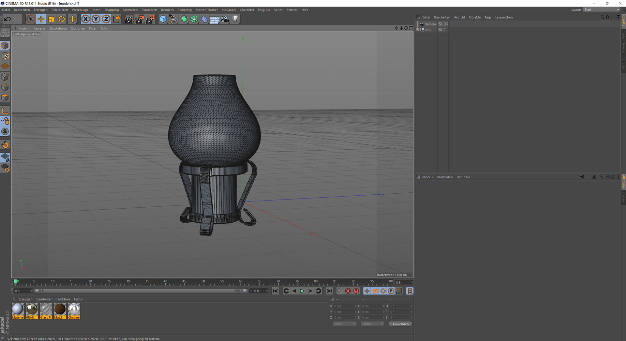This screenshot has width=626, height=341.
Task: Open the array modeling objects icon
Action: click(x=194, y=19)
